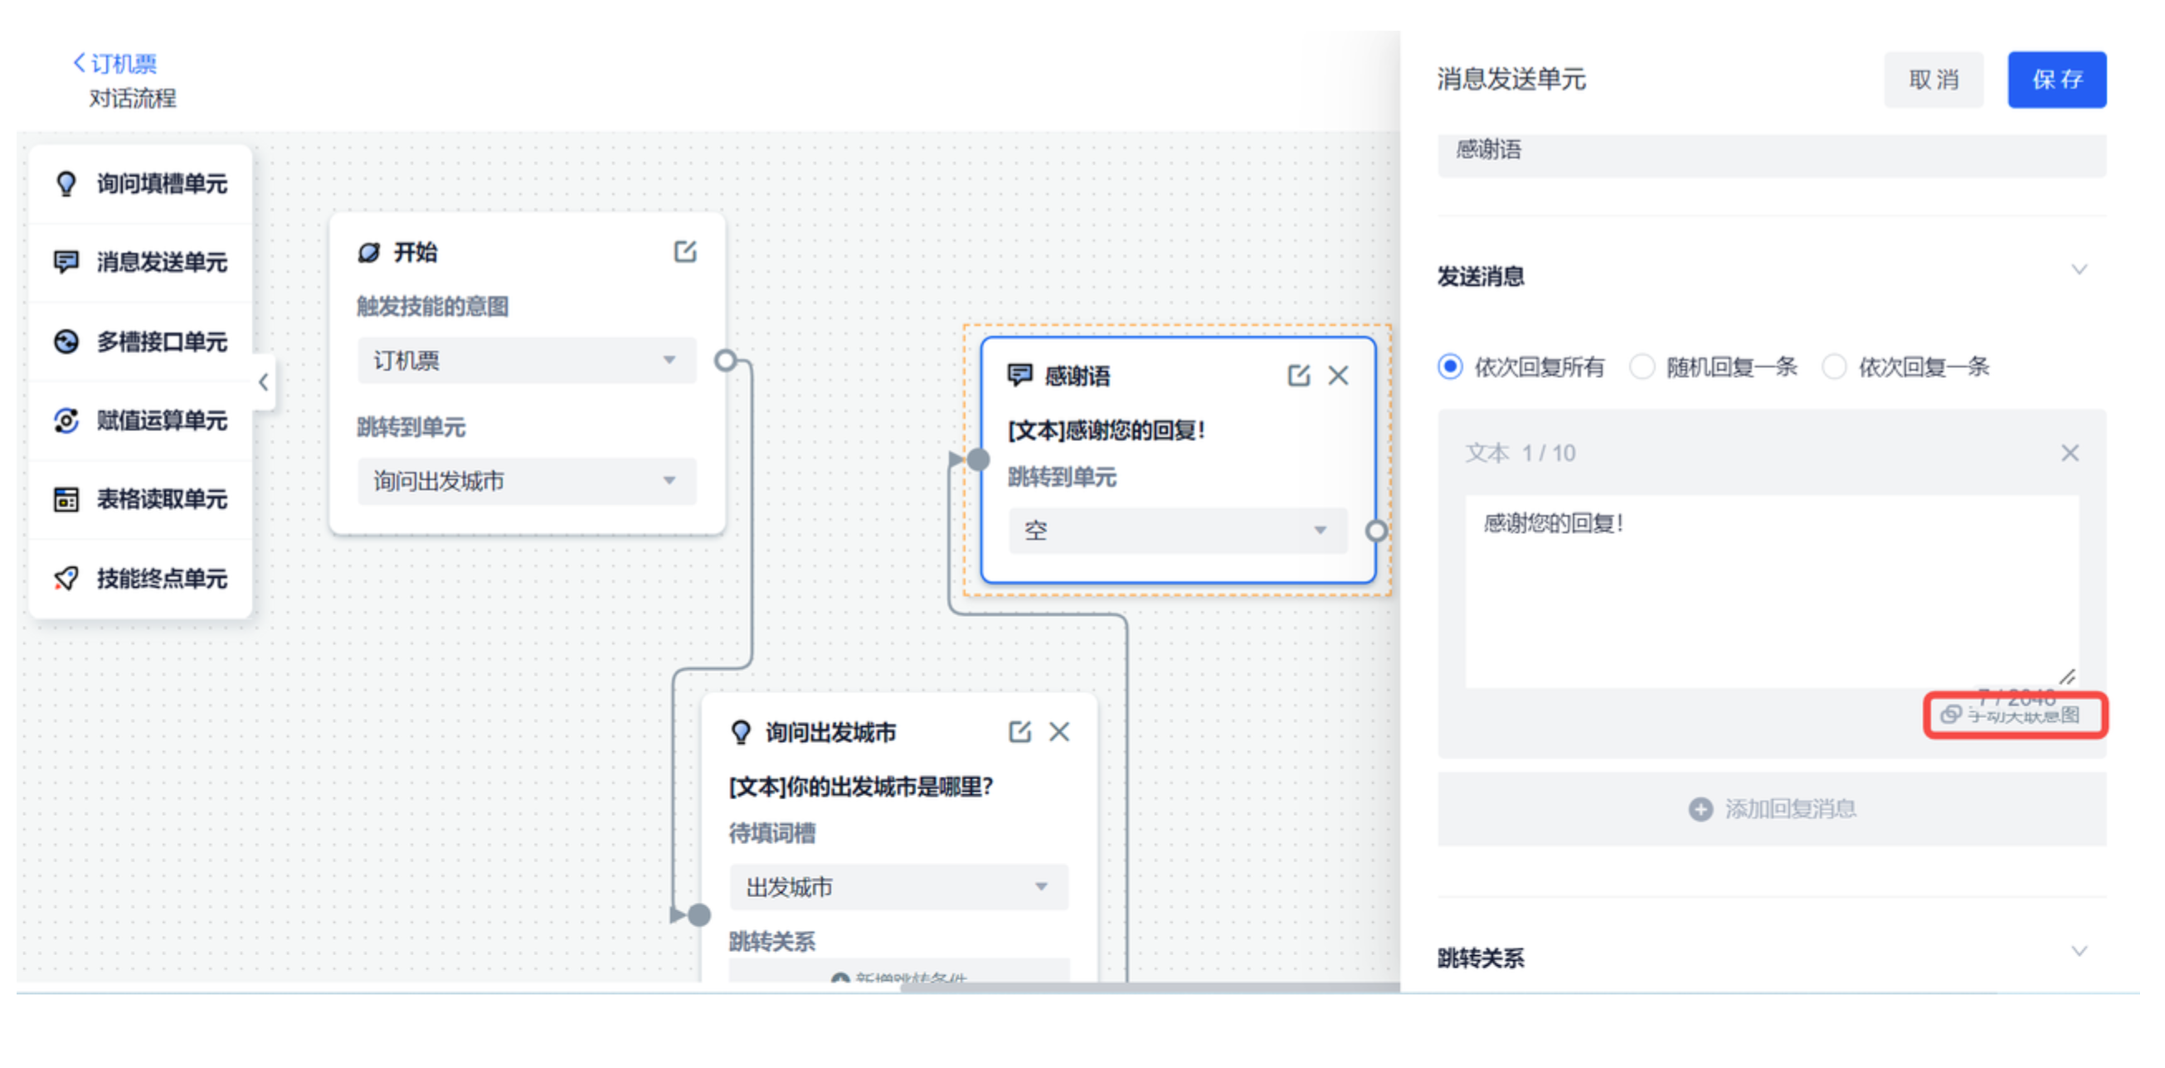Open edit icon on 开始 node
This screenshot has width=2165, height=1068.
coord(685,251)
